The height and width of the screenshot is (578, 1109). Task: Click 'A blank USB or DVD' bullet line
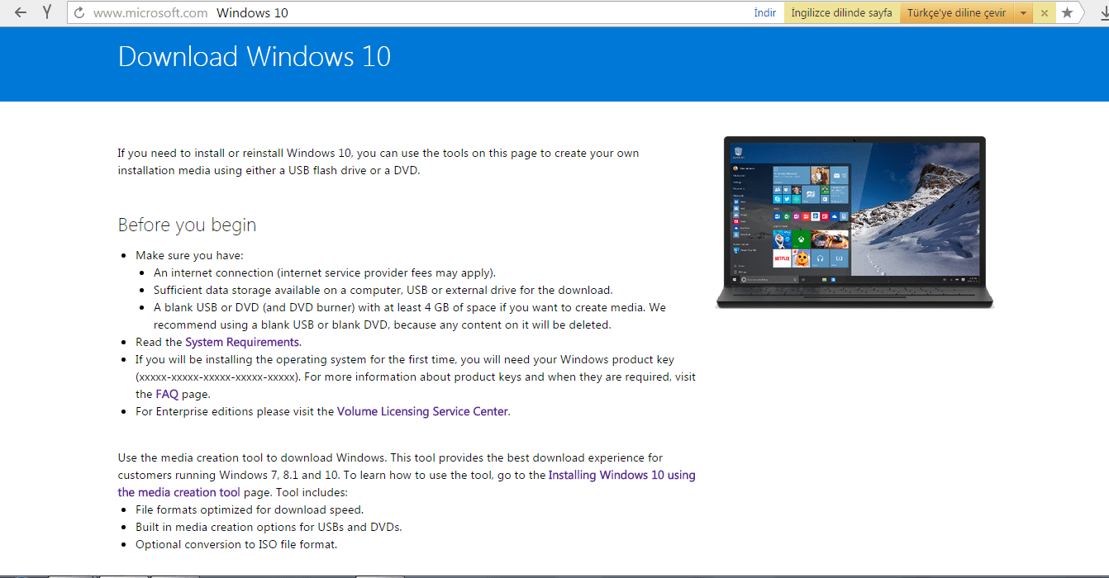pyautogui.click(x=409, y=316)
